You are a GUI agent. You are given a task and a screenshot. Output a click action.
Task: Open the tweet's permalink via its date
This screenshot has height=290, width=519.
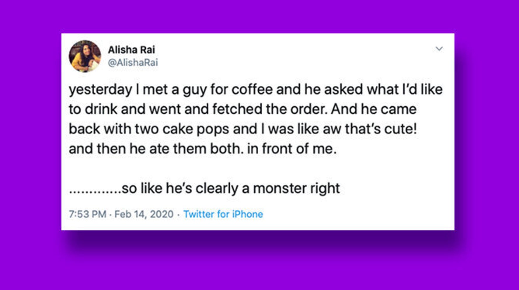pyautogui.click(x=143, y=214)
